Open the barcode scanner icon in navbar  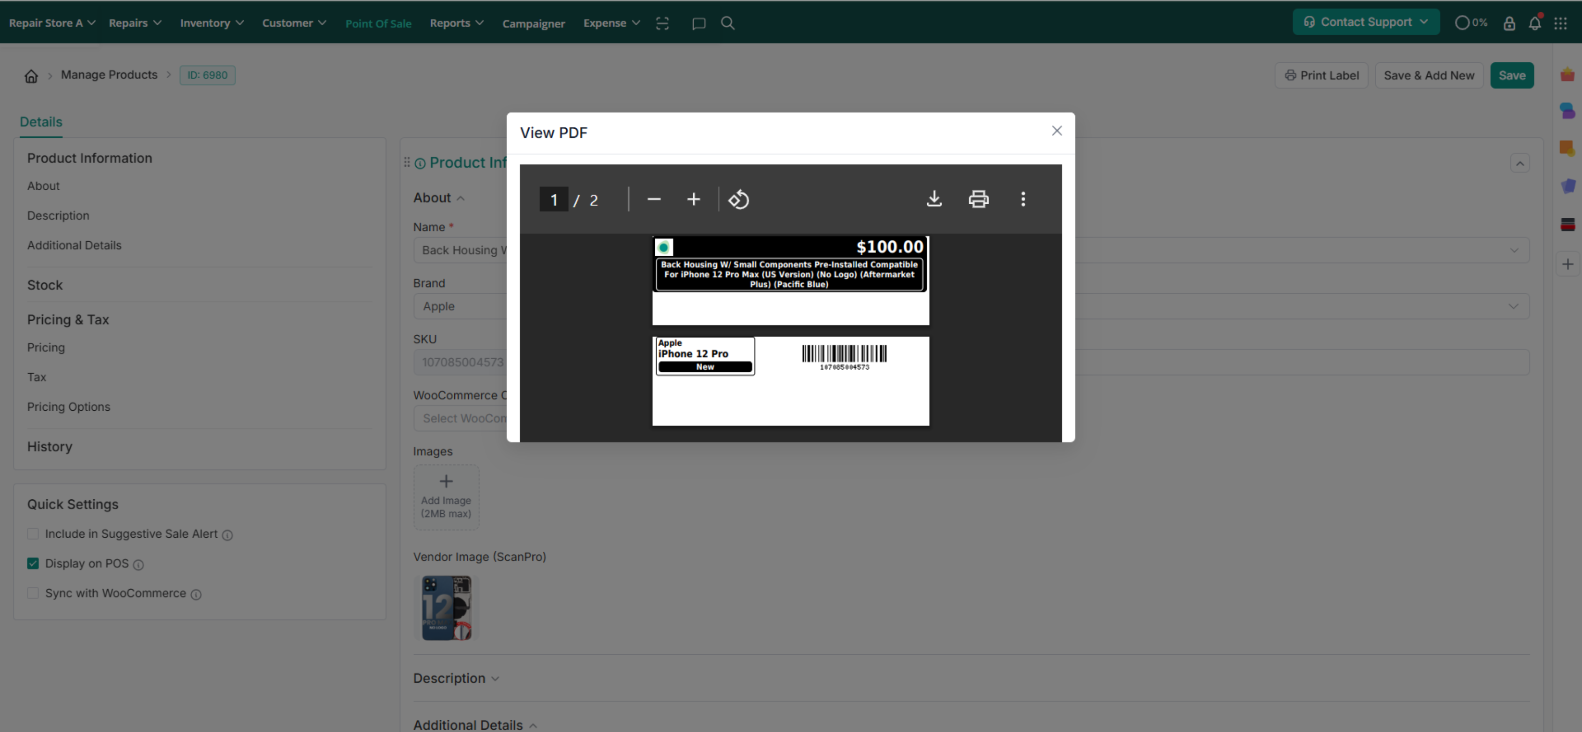click(661, 23)
